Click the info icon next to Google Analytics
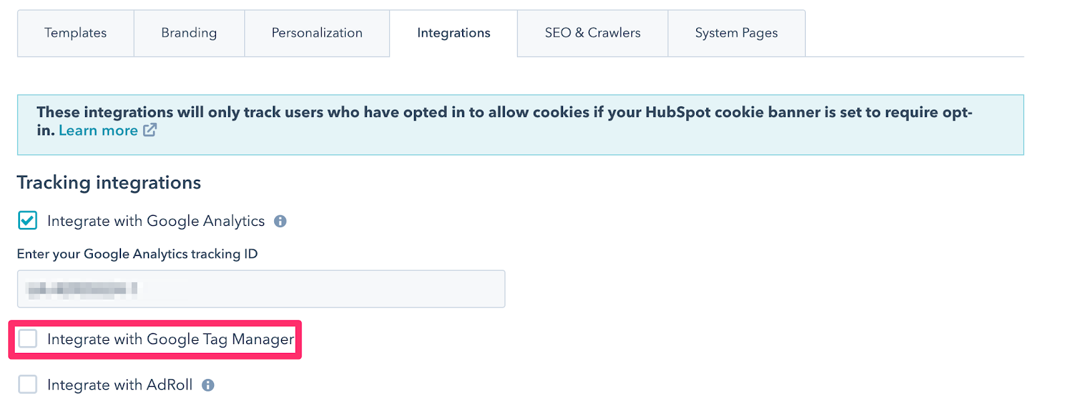 tap(280, 221)
